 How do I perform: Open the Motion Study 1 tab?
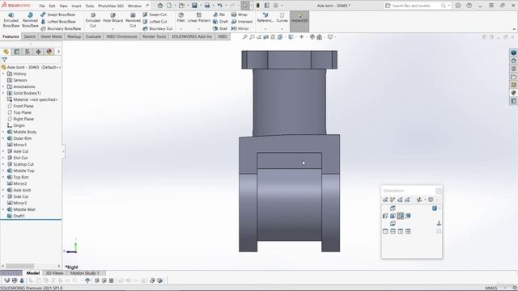point(84,273)
